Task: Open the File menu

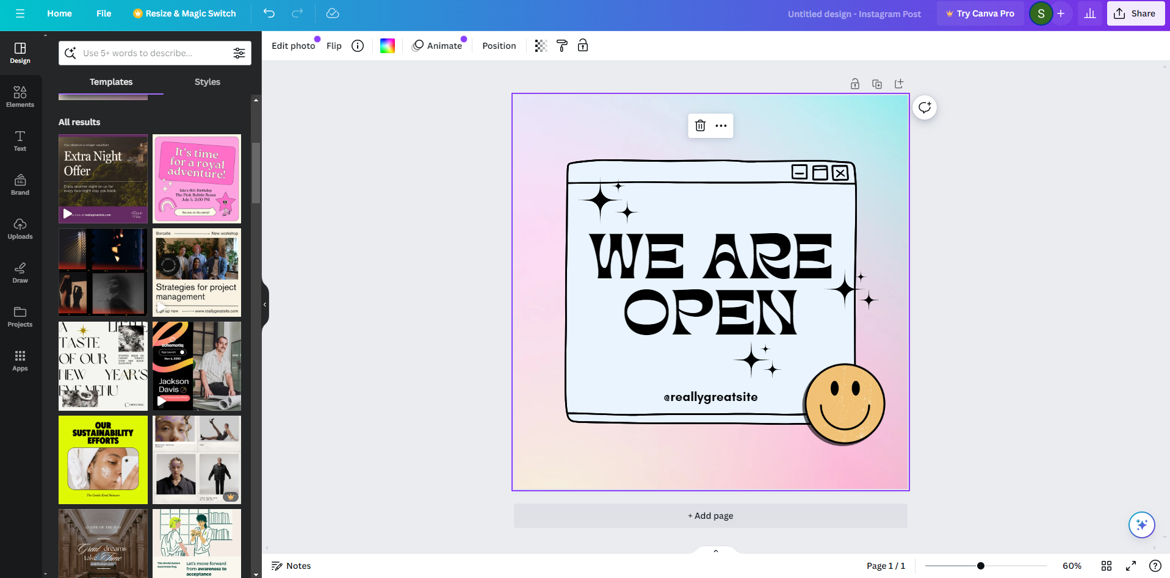Action: pos(104,13)
